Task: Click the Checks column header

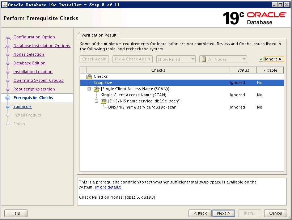Action: 158,70
